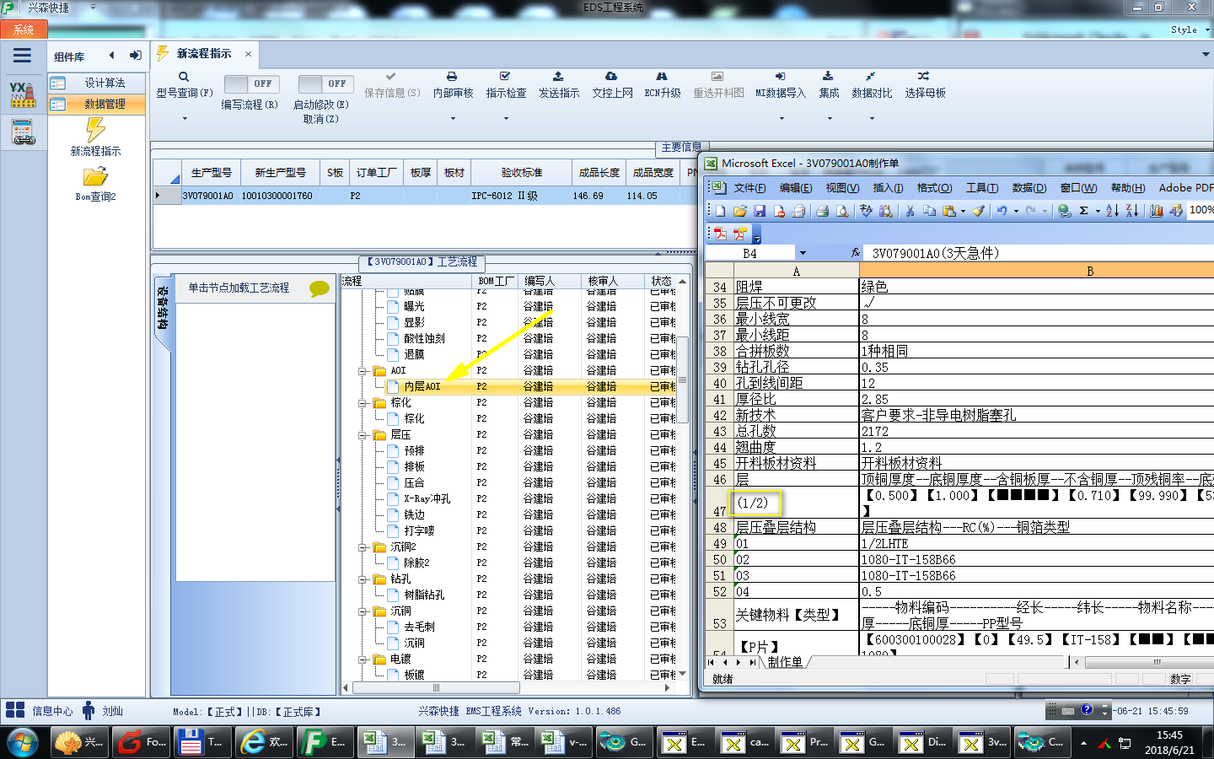Viewport: 1214px width, 759px height.
Task: Expand the 内部审核 dropdown arrow
Action: click(x=453, y=119)
